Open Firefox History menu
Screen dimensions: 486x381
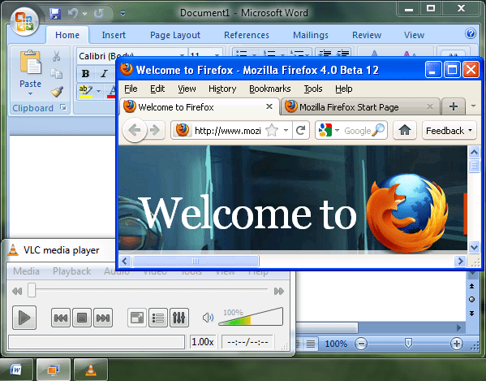click(222, 89)
